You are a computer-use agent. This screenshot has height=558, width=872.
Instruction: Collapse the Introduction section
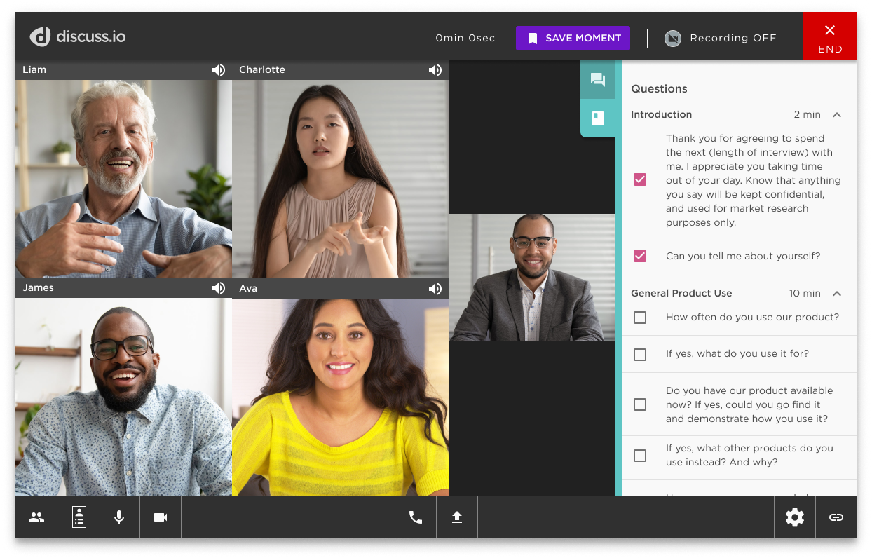836,115
